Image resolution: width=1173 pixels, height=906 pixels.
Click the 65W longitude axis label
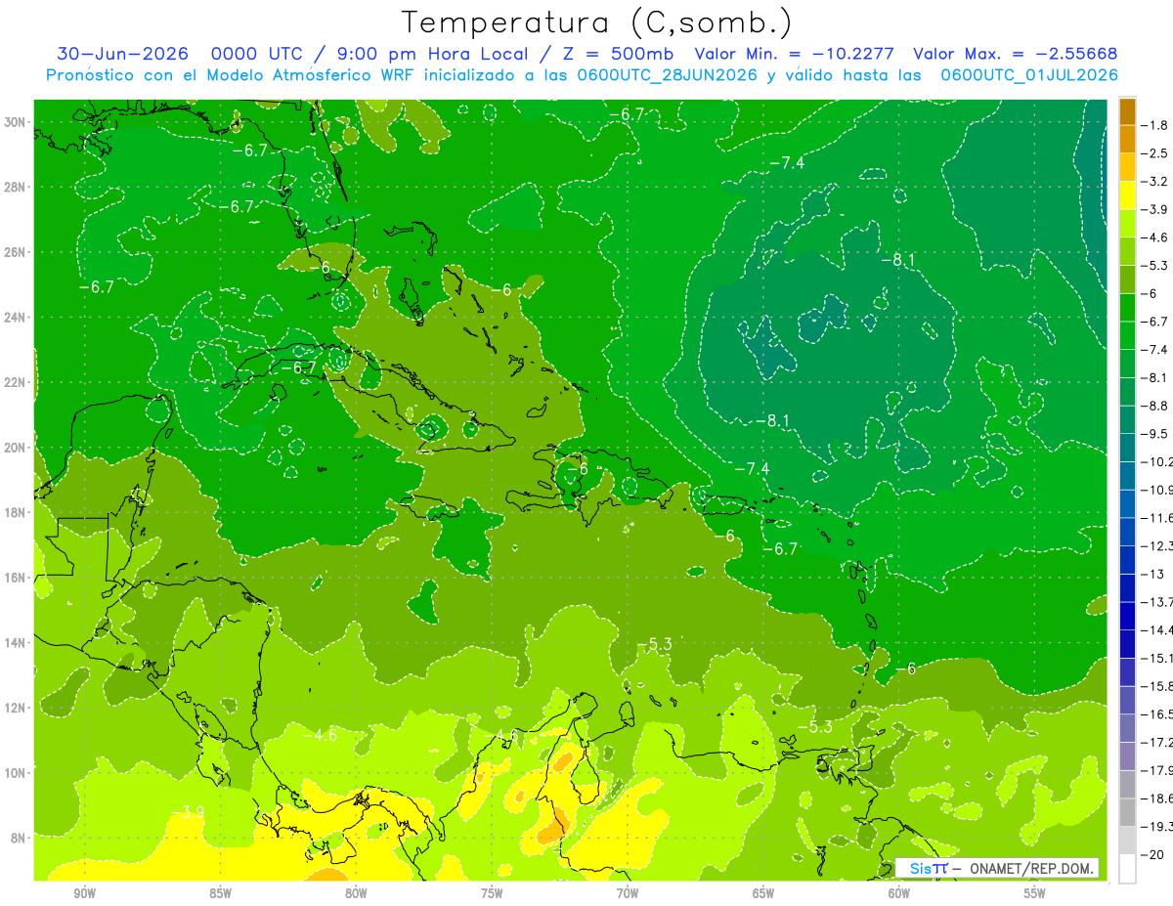[x=763, y=894]
